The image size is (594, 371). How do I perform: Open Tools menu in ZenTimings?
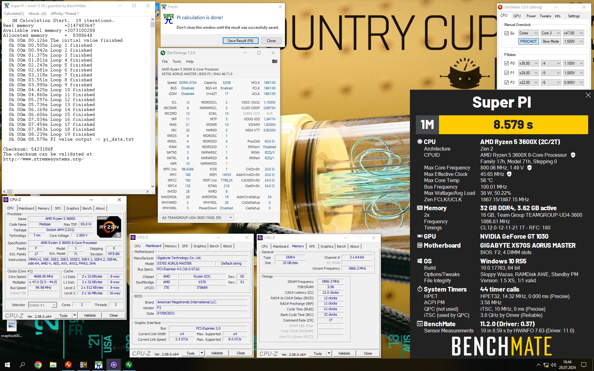(x=177, y=62)
